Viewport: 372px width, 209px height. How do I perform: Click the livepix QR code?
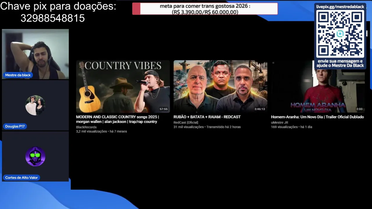point(340,34)
